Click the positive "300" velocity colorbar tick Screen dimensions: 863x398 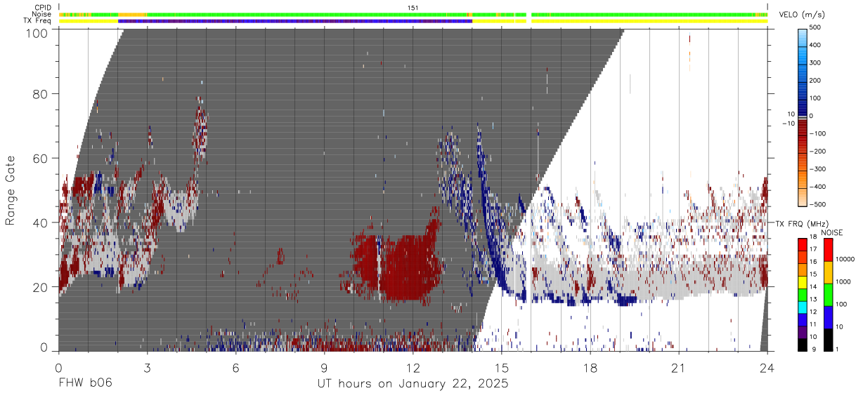tap(815, 63)
